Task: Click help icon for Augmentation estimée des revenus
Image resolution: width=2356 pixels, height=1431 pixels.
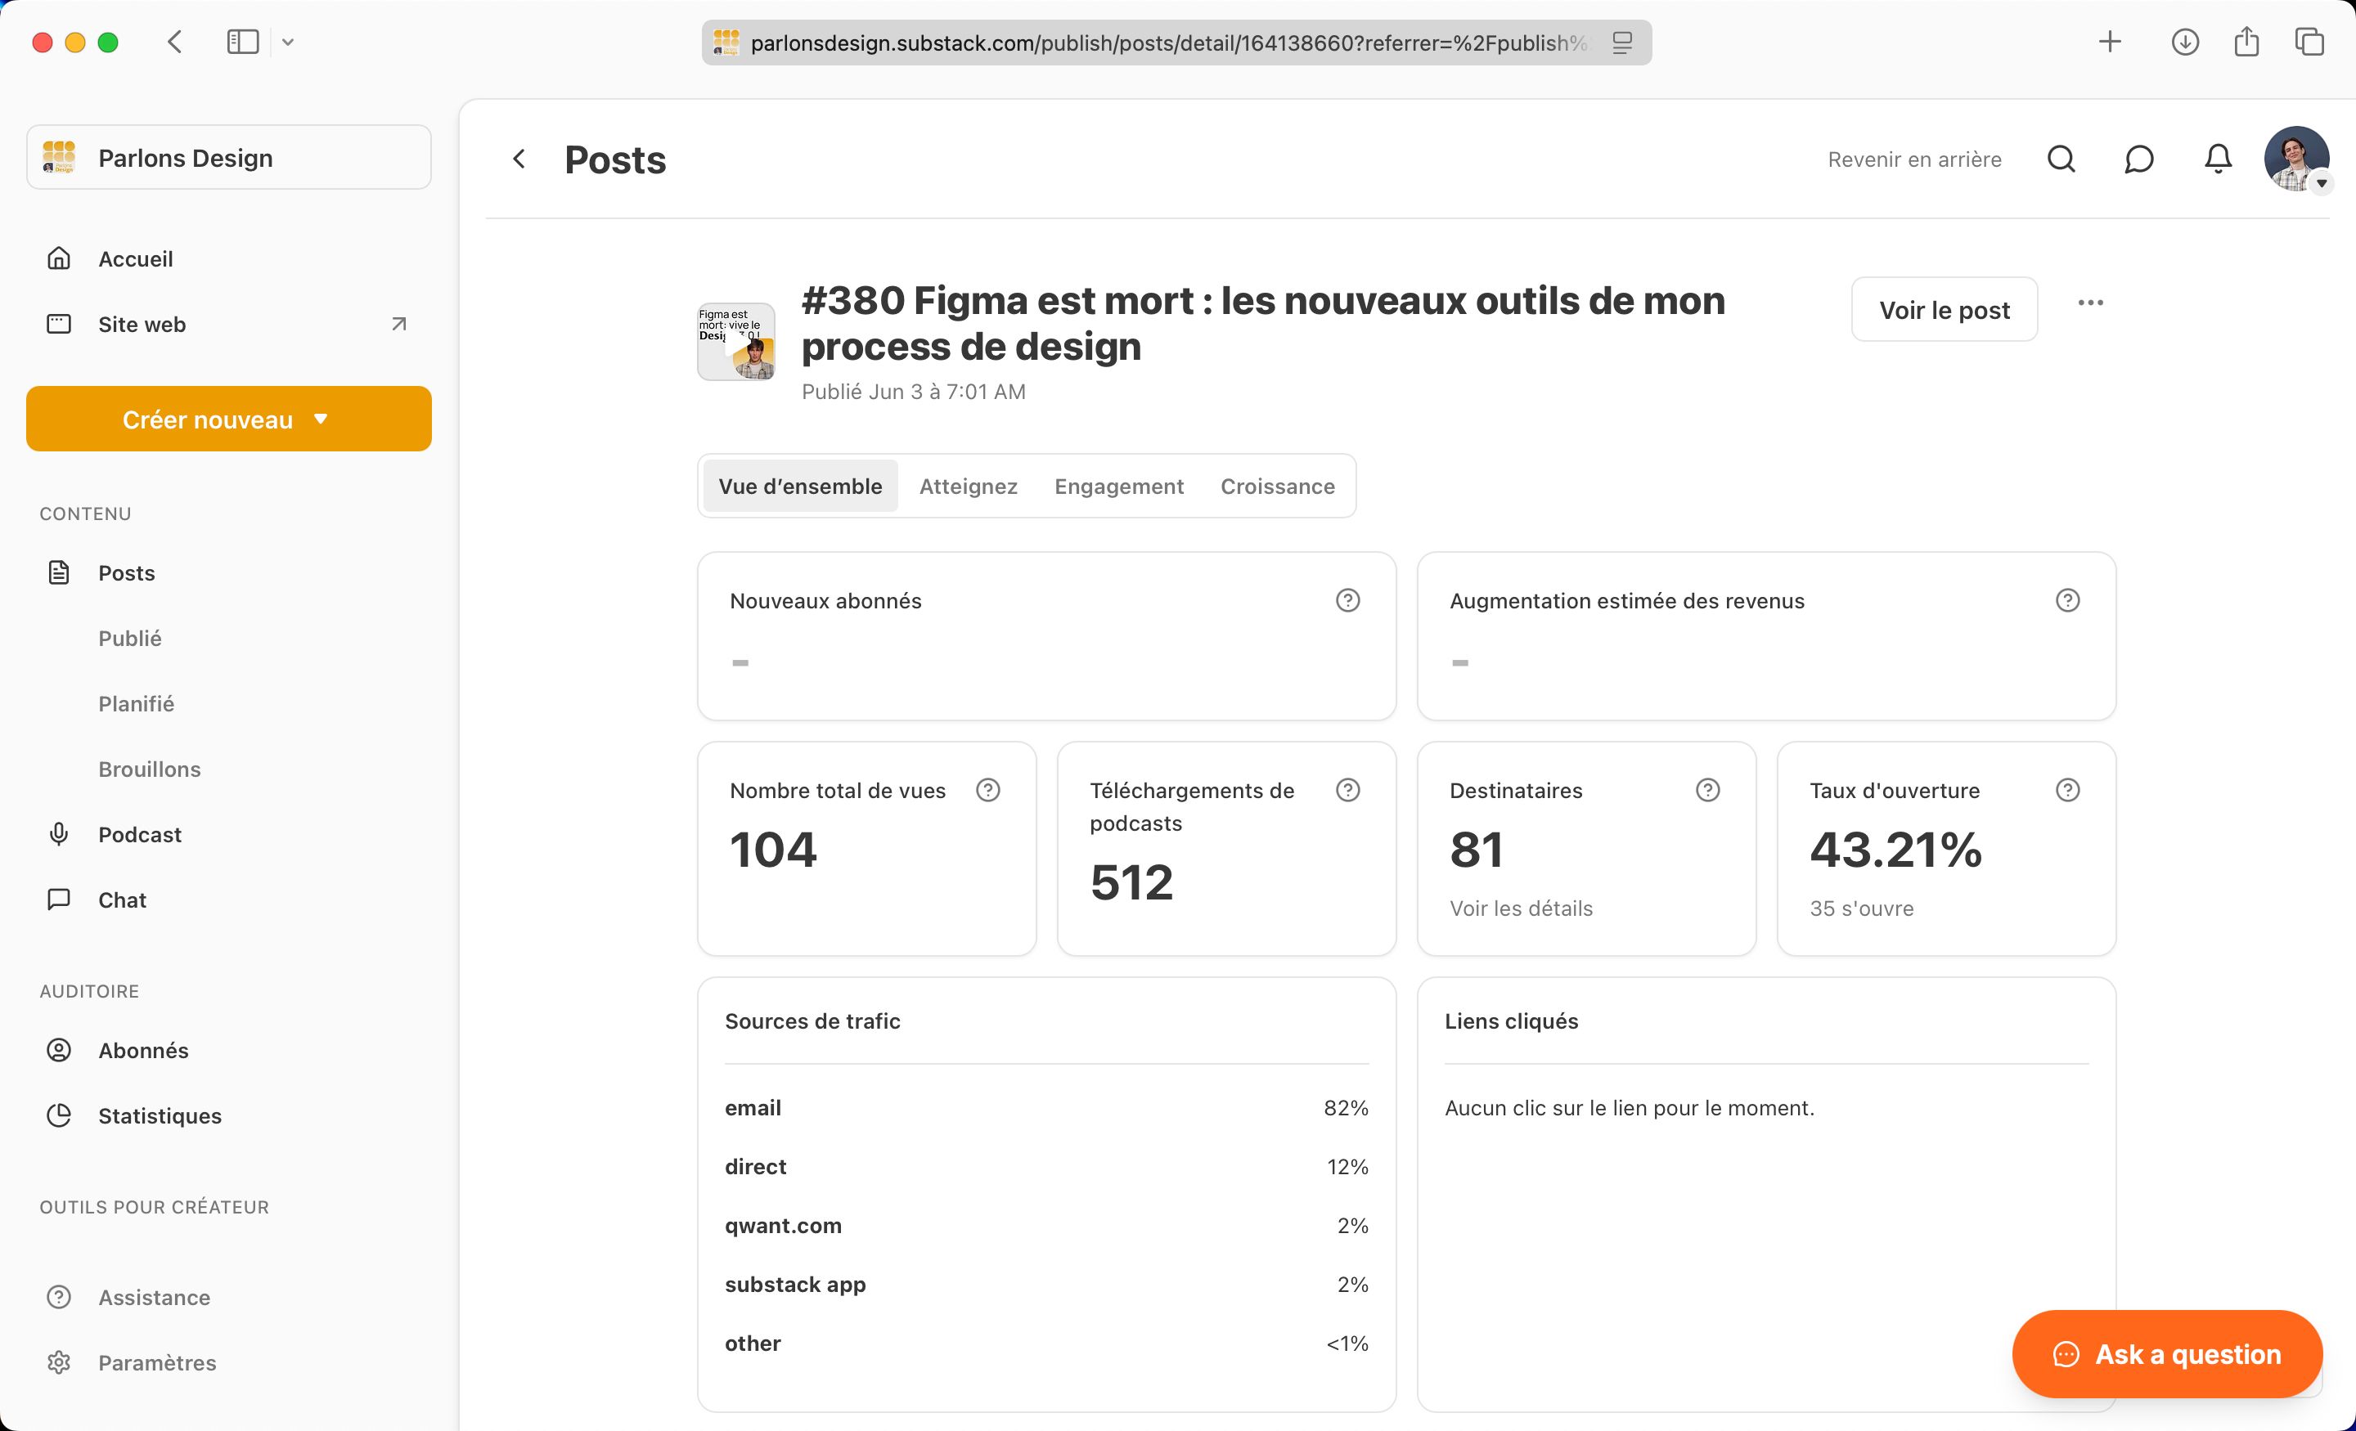Action: coord(2068,600)
